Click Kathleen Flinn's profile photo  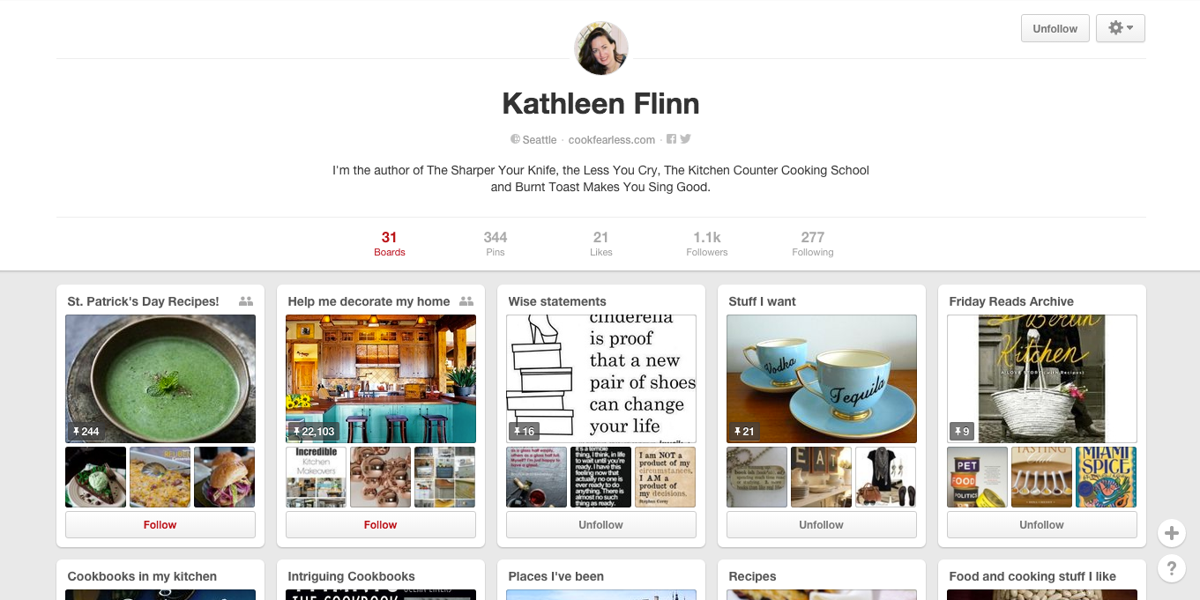pos(601,48)
